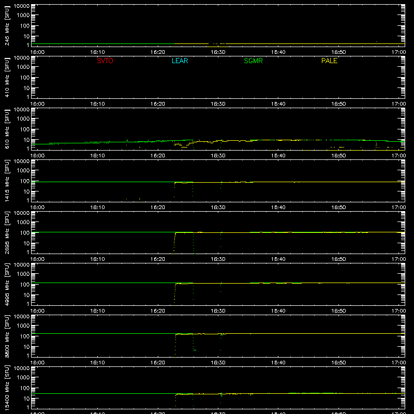
Task: Click the 10000 tick of the 4995 MHz plot
Action: 22,265
